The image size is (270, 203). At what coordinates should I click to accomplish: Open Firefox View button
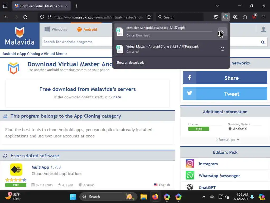pos(5,6)
